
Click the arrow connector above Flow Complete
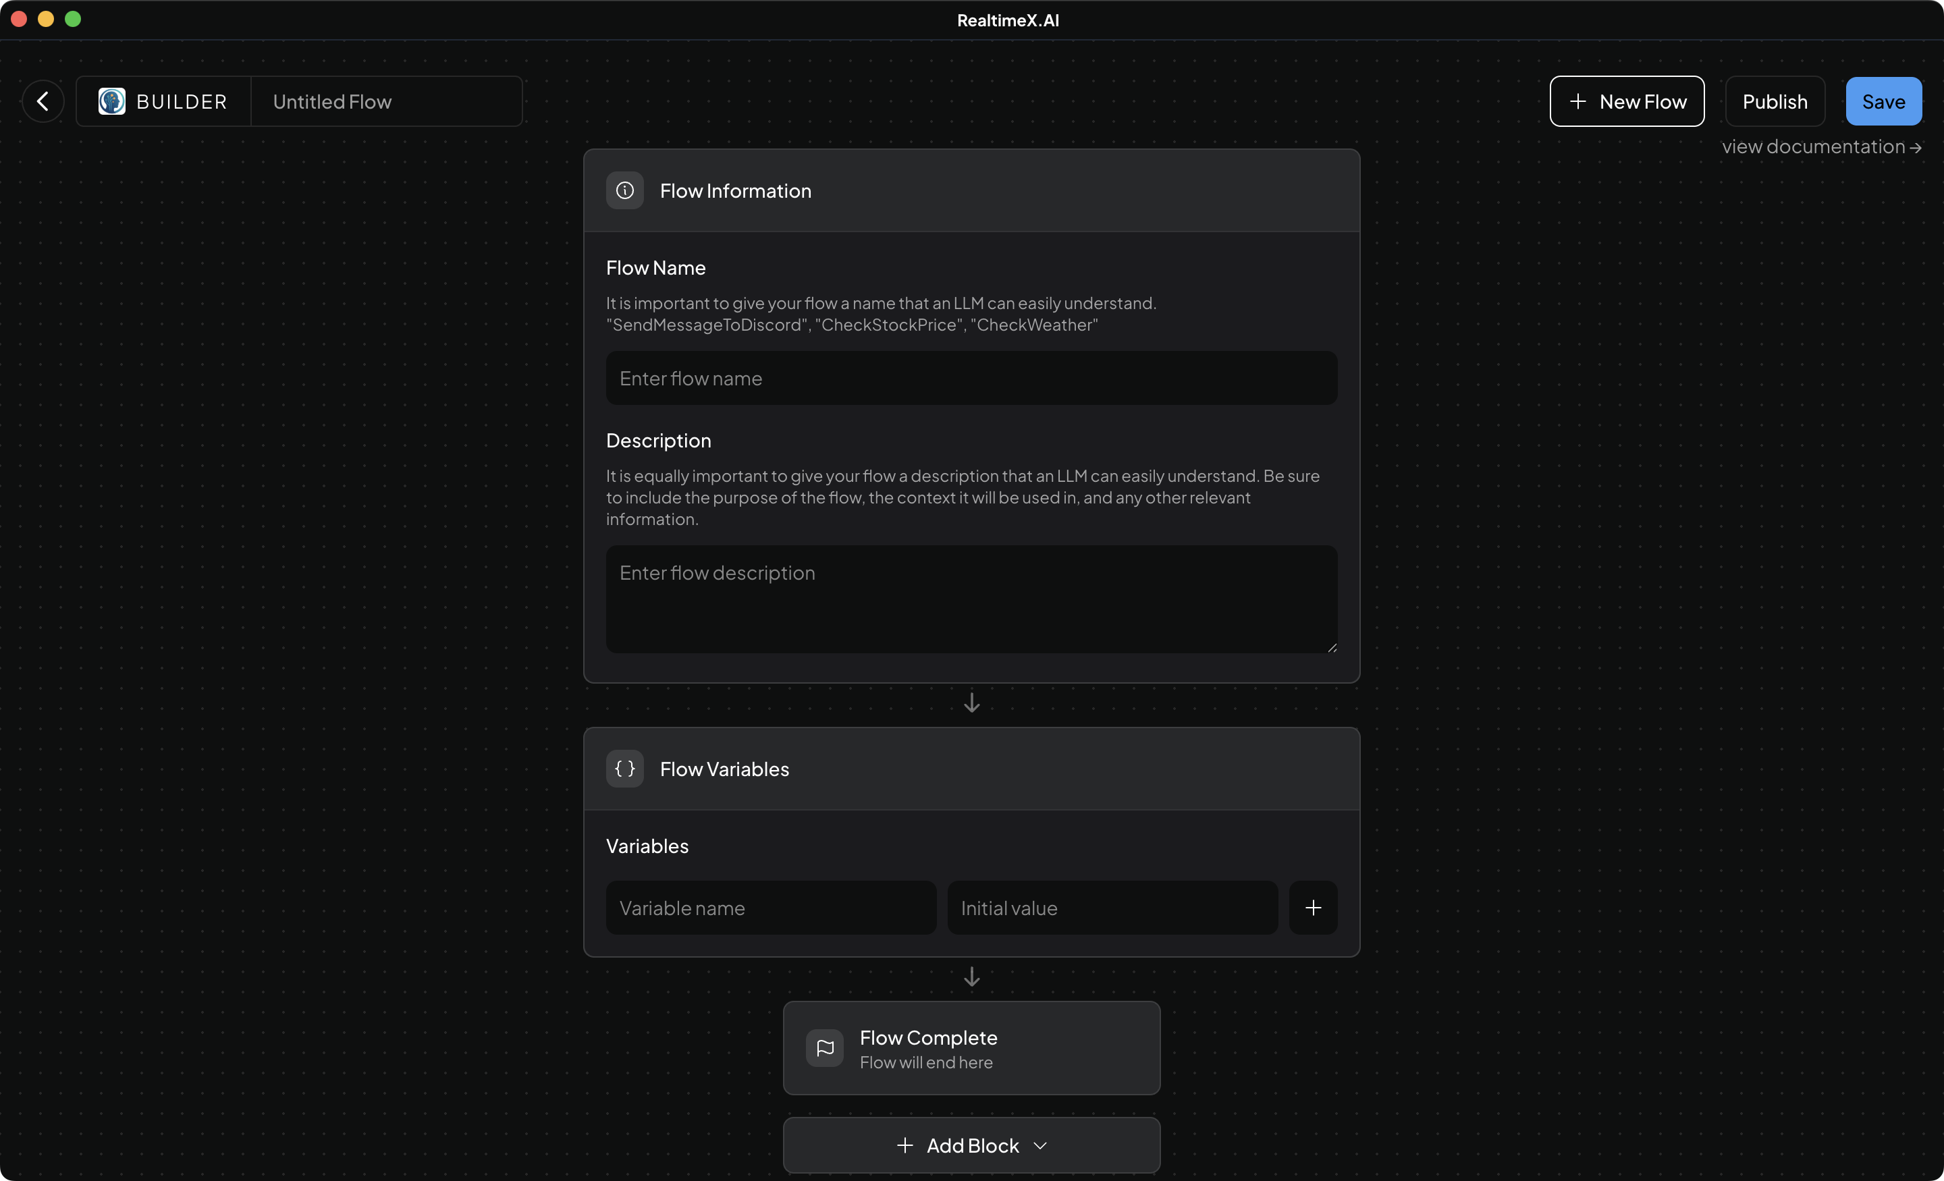971,977
